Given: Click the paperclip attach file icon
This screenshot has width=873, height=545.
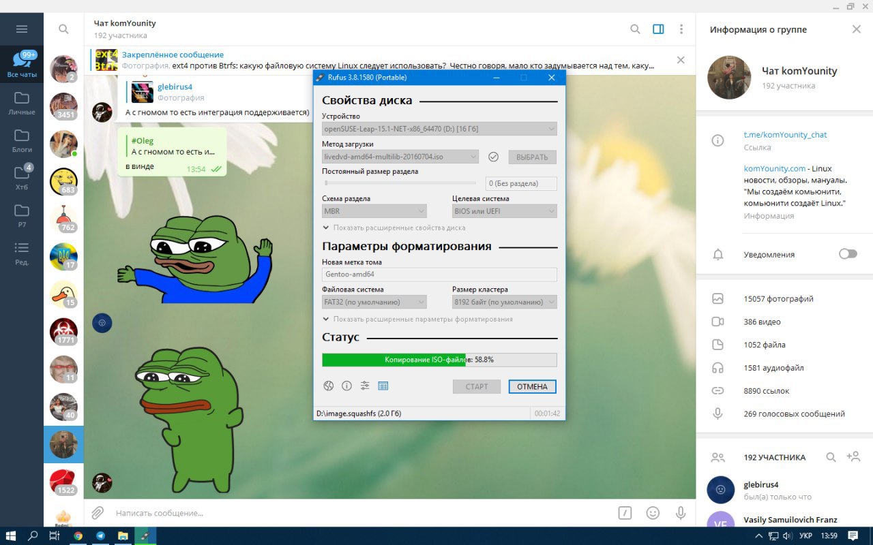Looking at the screenshot, I should coord(98,513).
